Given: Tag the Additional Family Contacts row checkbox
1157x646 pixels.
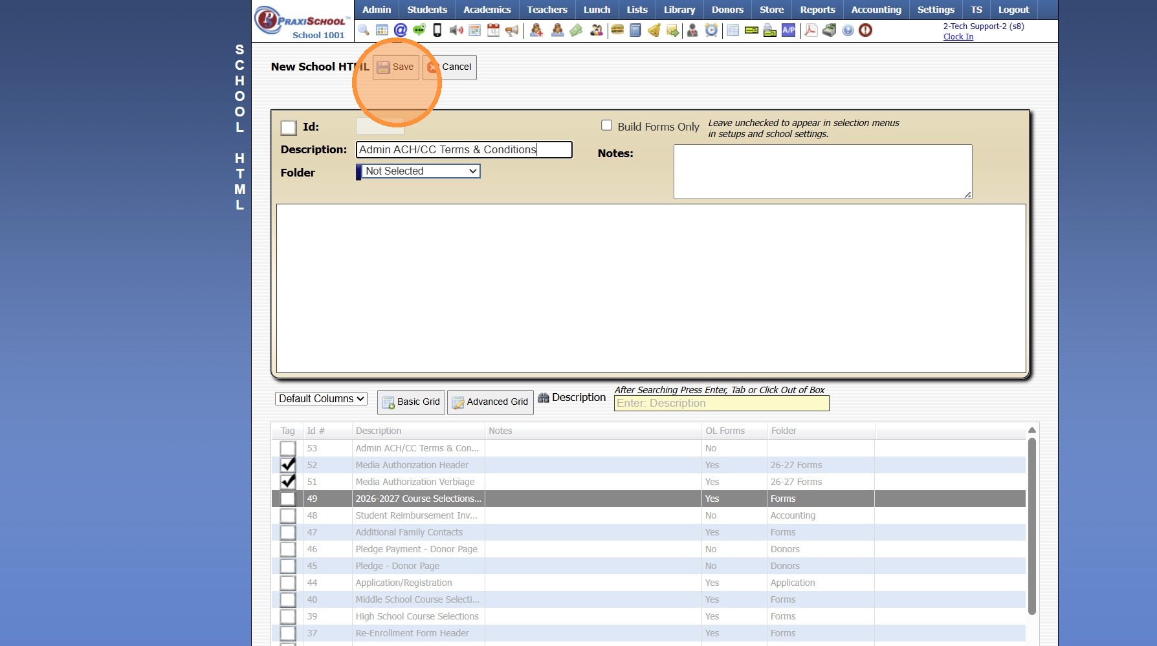Looking at the screenshot, I should [x=288, y=532].
